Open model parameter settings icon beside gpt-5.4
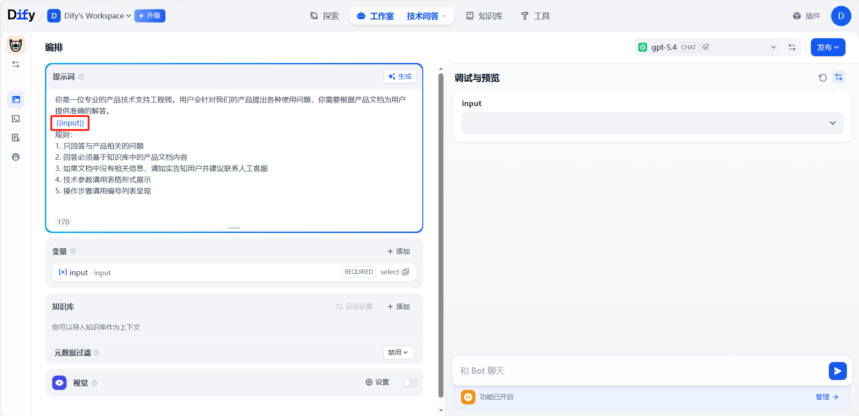The width and height of the screenshot is (859, 416). point(792,47)
